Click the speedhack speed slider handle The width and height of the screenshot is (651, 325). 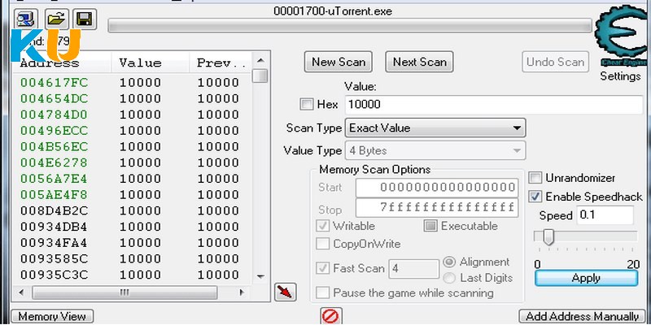pos(548,237)
